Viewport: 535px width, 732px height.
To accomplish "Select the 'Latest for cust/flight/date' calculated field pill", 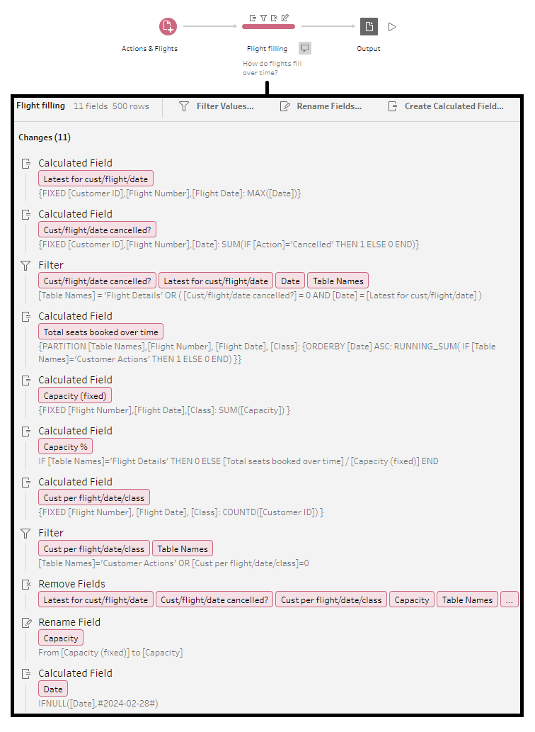I will click(96, 179).
